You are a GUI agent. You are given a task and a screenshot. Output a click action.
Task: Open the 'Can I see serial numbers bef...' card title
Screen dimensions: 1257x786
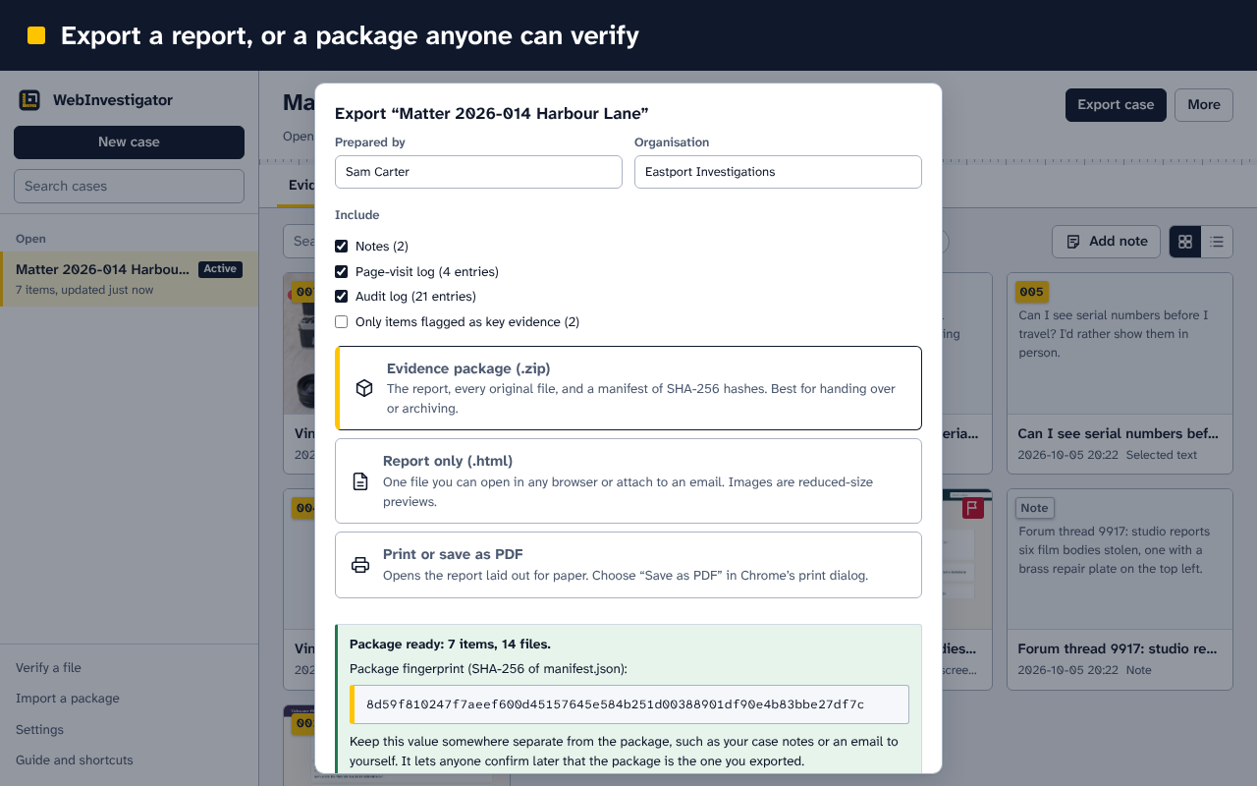pos(1119,433)
